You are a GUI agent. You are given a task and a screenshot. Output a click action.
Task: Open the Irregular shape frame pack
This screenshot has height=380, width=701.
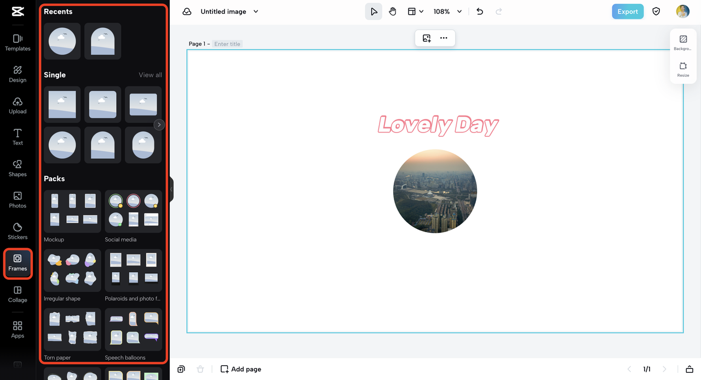(x=72, y=270)
